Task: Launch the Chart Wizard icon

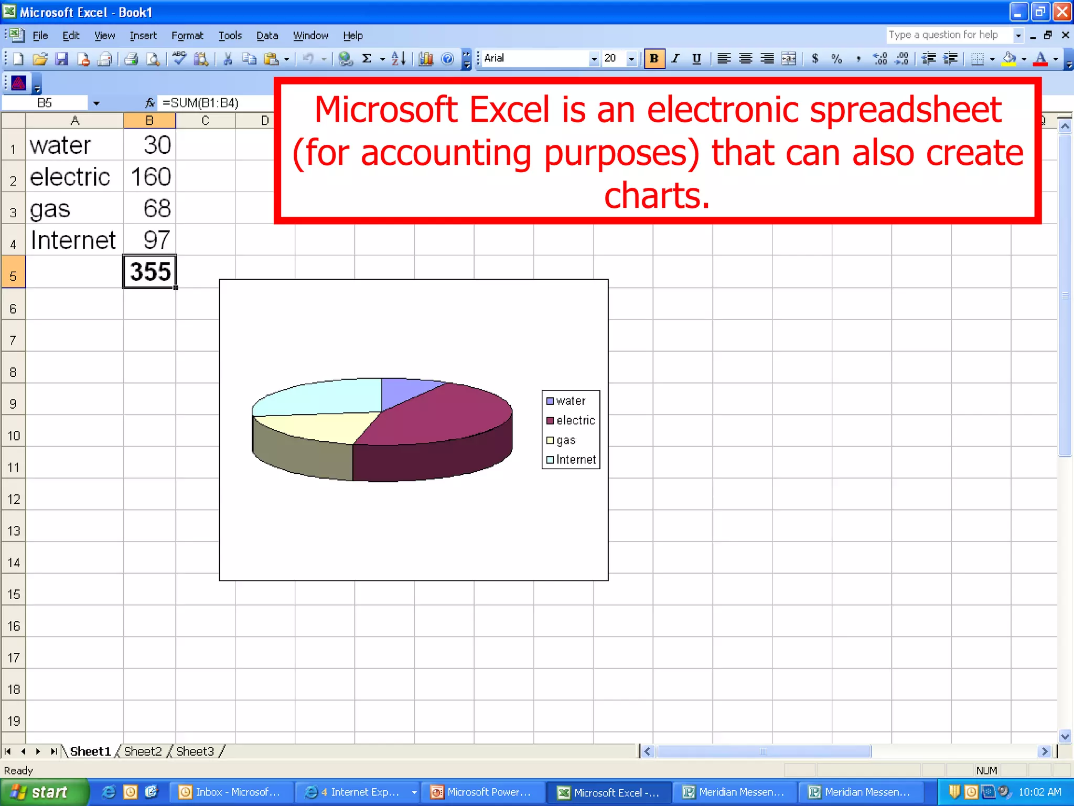Action: click(x=426, y=59)
